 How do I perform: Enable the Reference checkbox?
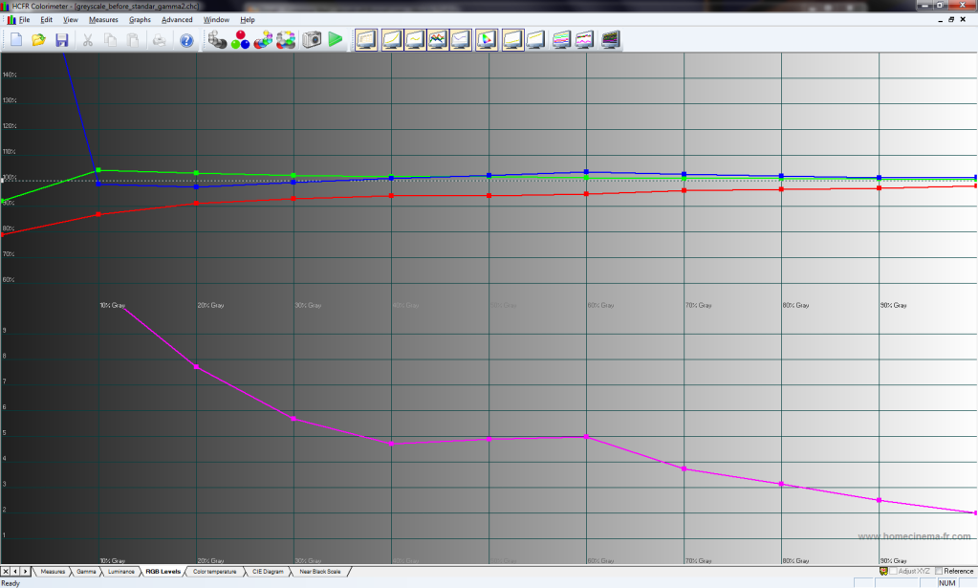(939, 571)
